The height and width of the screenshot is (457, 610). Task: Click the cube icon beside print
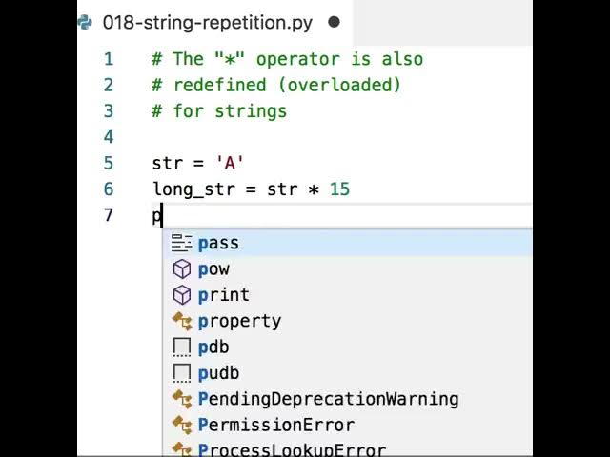click(x=181, y=295)
